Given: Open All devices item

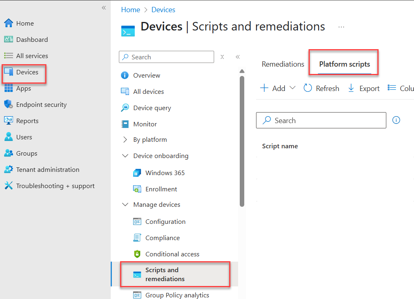Looking at the screenshot, I should point(149,92).
